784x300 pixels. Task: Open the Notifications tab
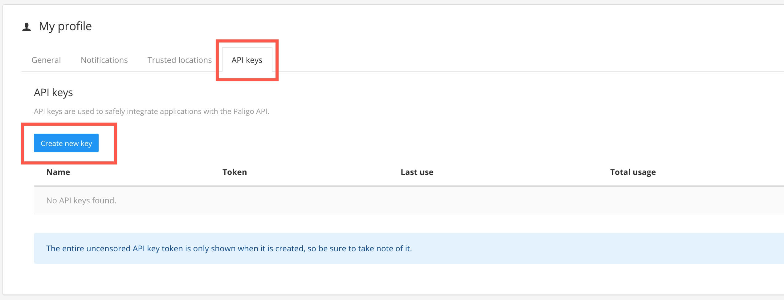104,60
